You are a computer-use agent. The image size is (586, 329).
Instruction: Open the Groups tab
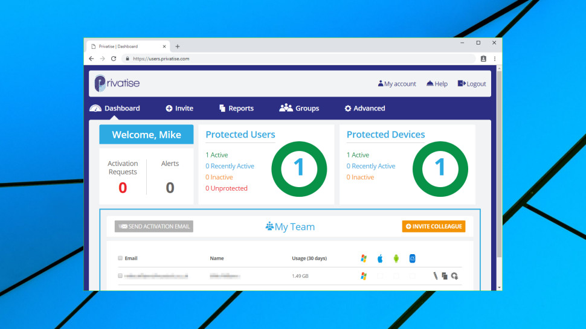coord(299,108)
